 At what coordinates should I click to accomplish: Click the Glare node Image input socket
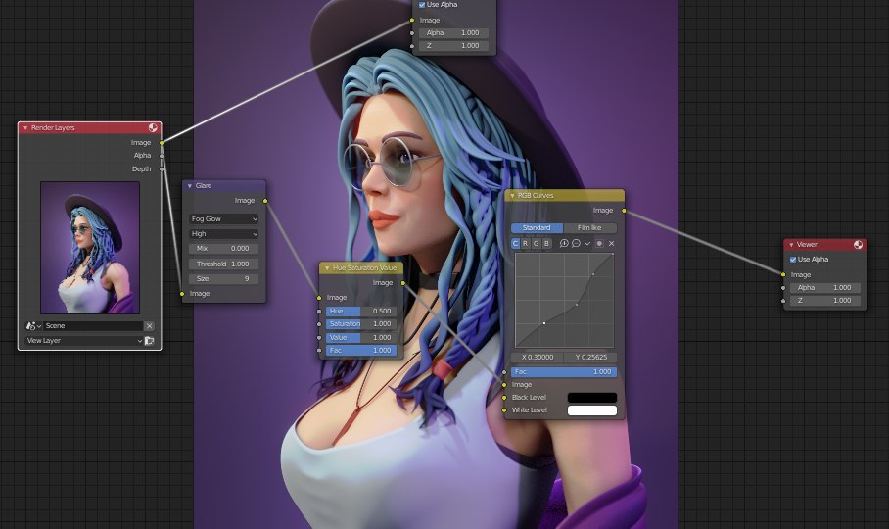pyautogui.click(x=182, y=294)
